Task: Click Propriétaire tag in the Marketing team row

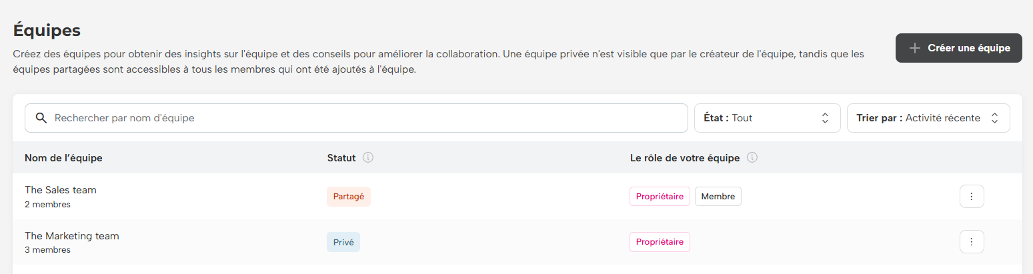Action: click(660, 242)
